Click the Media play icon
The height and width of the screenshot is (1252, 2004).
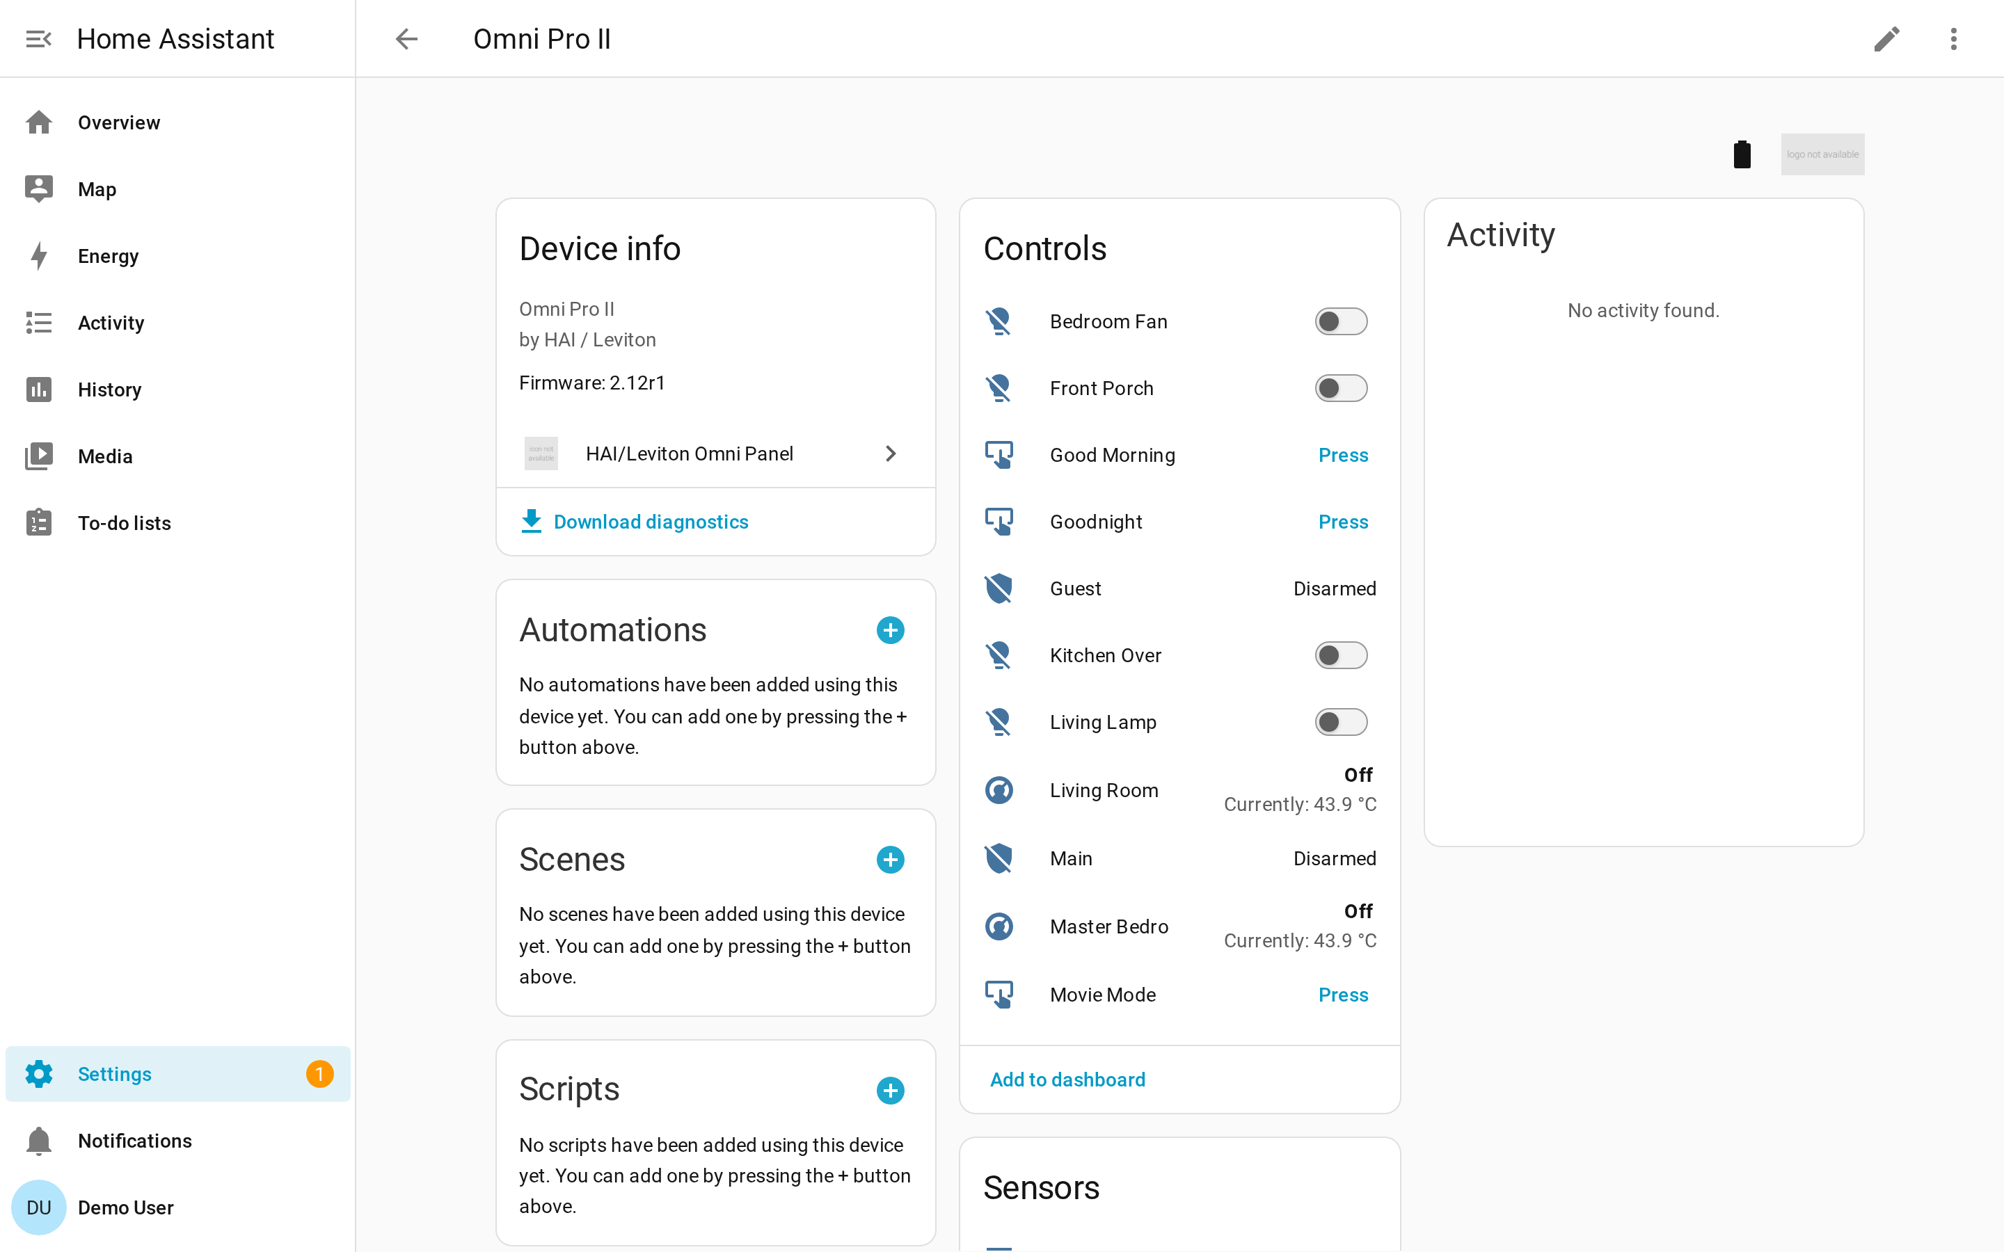(x=39, y=456)
